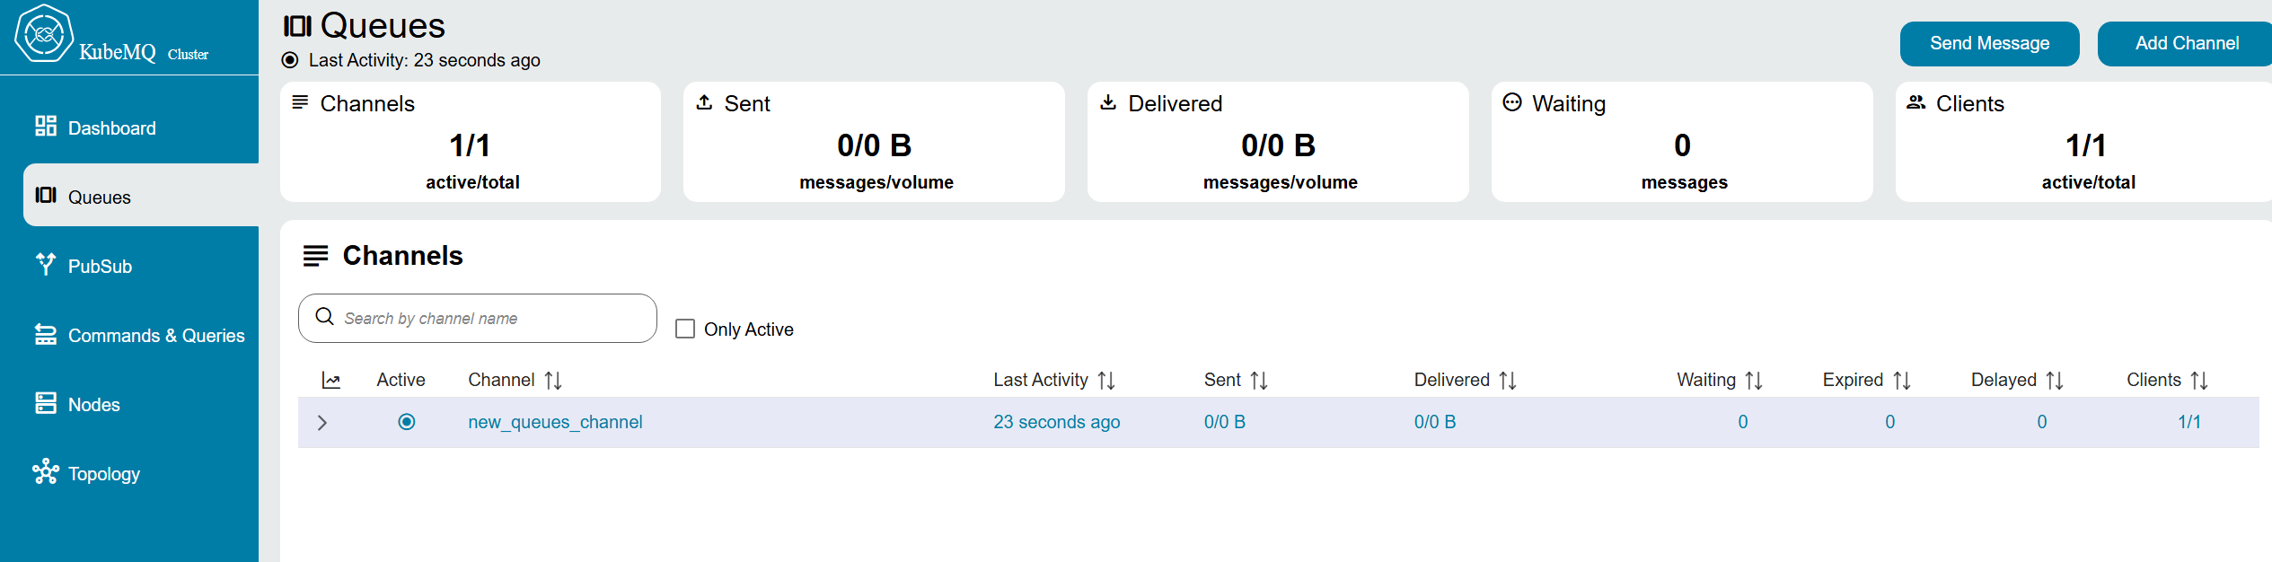Sort the table by Last Activity
Screen dimensions: 2272x562
(x=1106, y=381)
